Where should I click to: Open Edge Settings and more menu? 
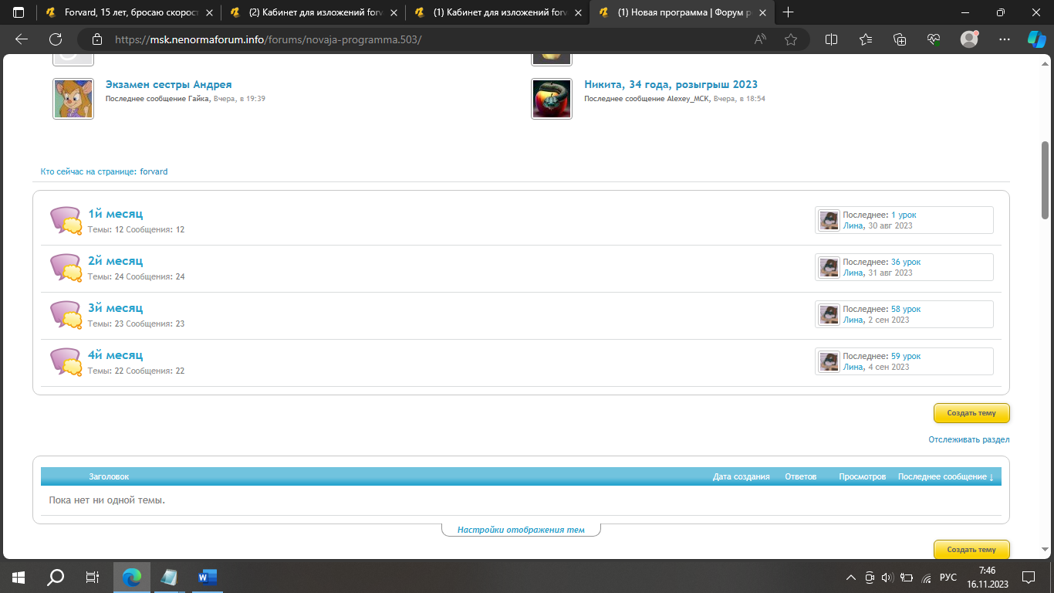(1004, 39)
